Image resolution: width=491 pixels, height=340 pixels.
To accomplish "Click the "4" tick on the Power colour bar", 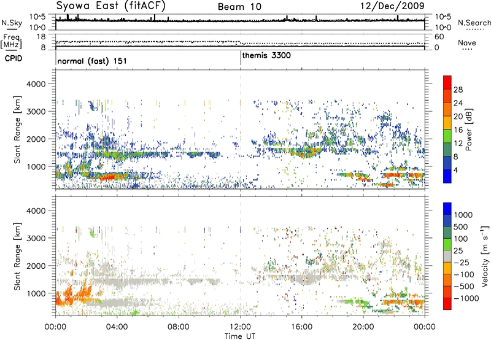I will (x=456, y=170).
